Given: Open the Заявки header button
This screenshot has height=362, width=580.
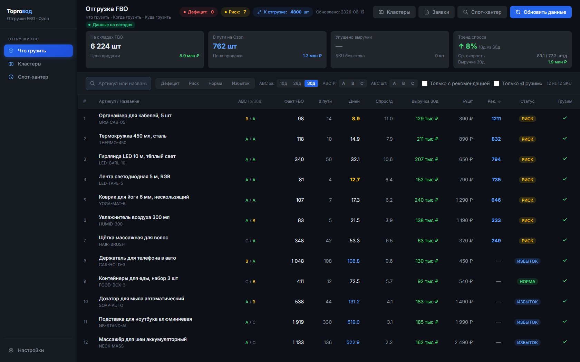Looking at the screenshot, I should coord(436,12).
